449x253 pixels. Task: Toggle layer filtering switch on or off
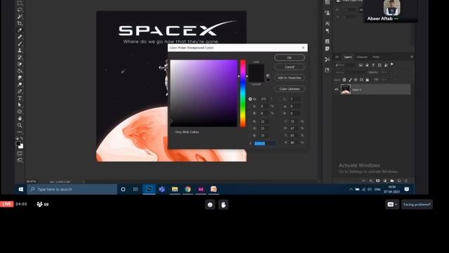(391, 65)
